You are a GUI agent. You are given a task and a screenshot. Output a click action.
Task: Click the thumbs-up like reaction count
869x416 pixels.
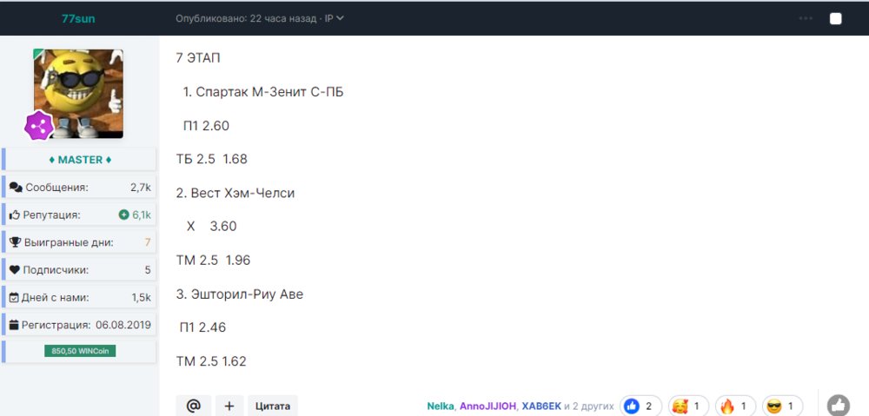point(640,406)
